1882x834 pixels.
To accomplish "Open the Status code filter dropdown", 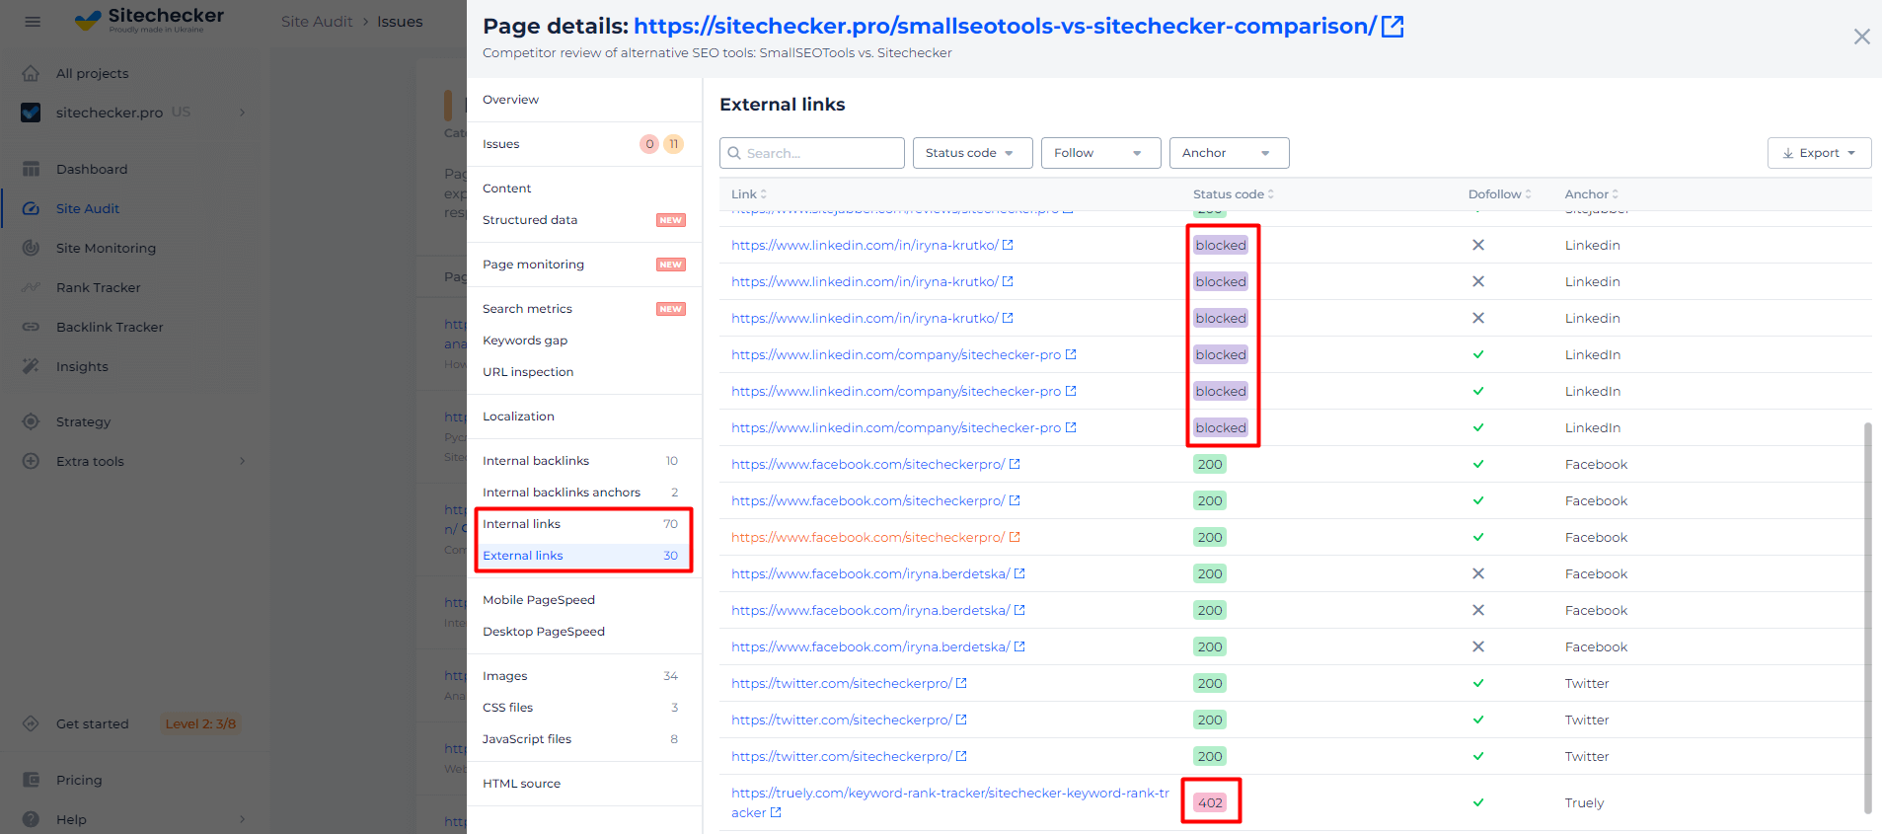I will [973, 153].
